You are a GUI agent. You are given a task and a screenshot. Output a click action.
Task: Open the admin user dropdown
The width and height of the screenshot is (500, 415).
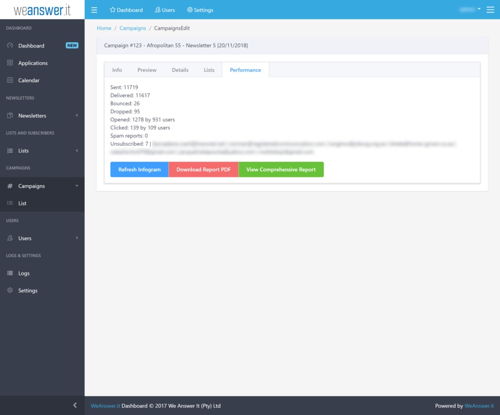coord(469,10)
